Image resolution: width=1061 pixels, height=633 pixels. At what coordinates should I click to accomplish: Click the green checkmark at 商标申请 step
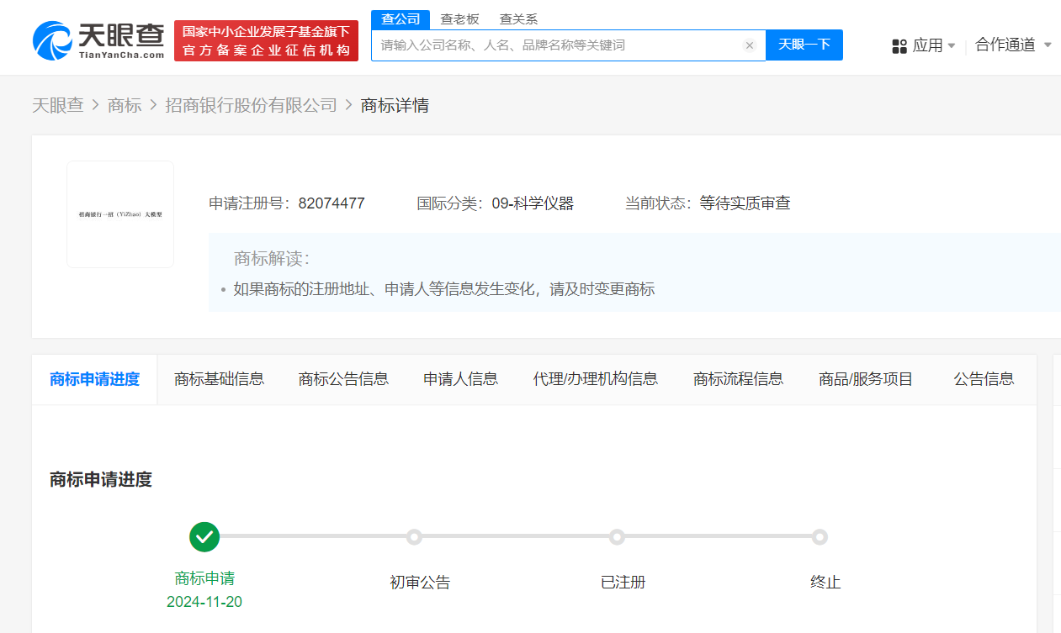pos(204,536)
